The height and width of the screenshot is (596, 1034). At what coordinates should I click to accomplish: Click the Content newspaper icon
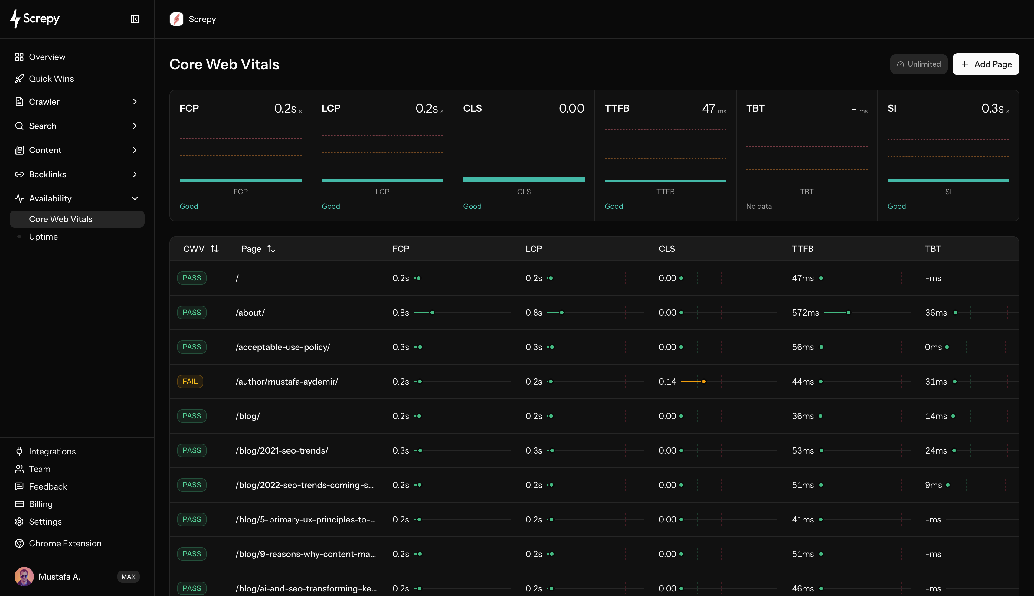coord(19,150)
